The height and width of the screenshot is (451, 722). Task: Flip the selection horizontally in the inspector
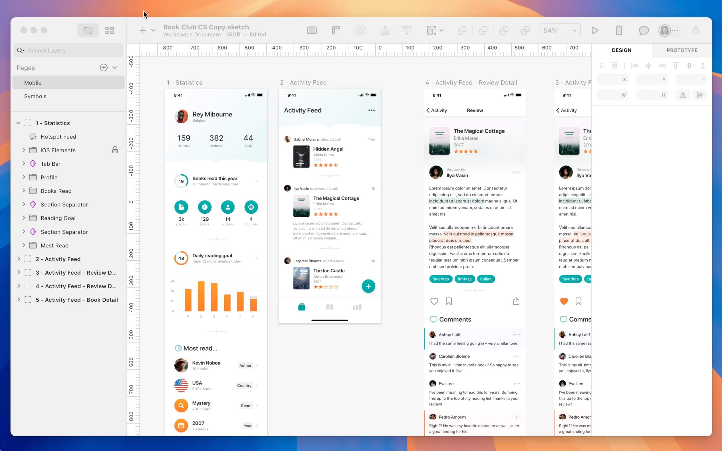[683, 95]
